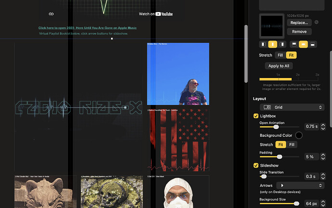Open the Lightbox Background Color swatch
332x208 pixels.
pyautogui.click(x=299, y=135)
